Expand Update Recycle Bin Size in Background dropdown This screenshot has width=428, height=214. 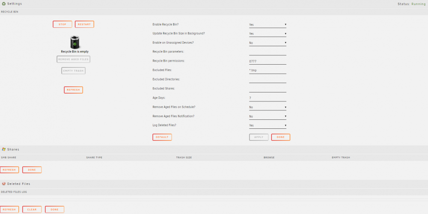(267, 33)
